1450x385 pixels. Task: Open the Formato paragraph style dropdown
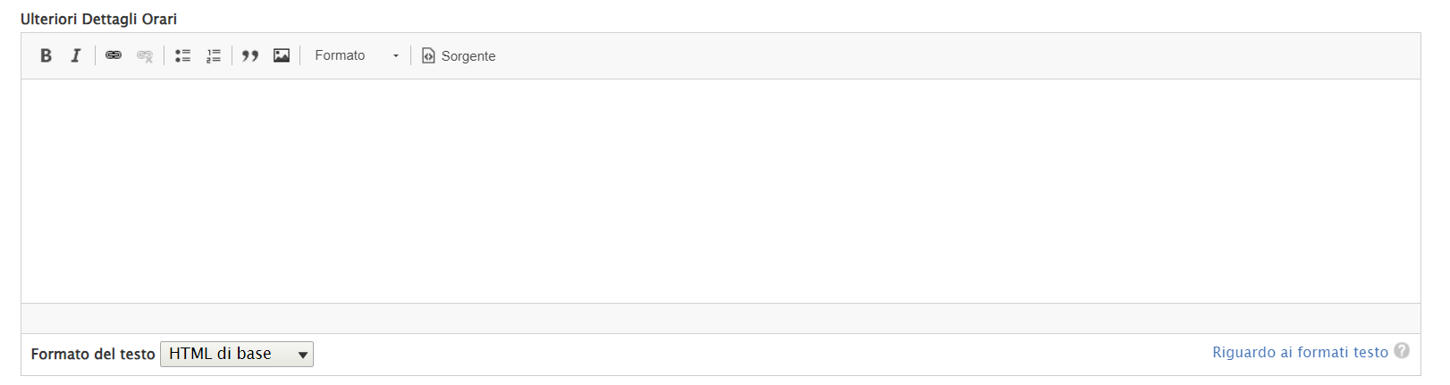[341, 55]
